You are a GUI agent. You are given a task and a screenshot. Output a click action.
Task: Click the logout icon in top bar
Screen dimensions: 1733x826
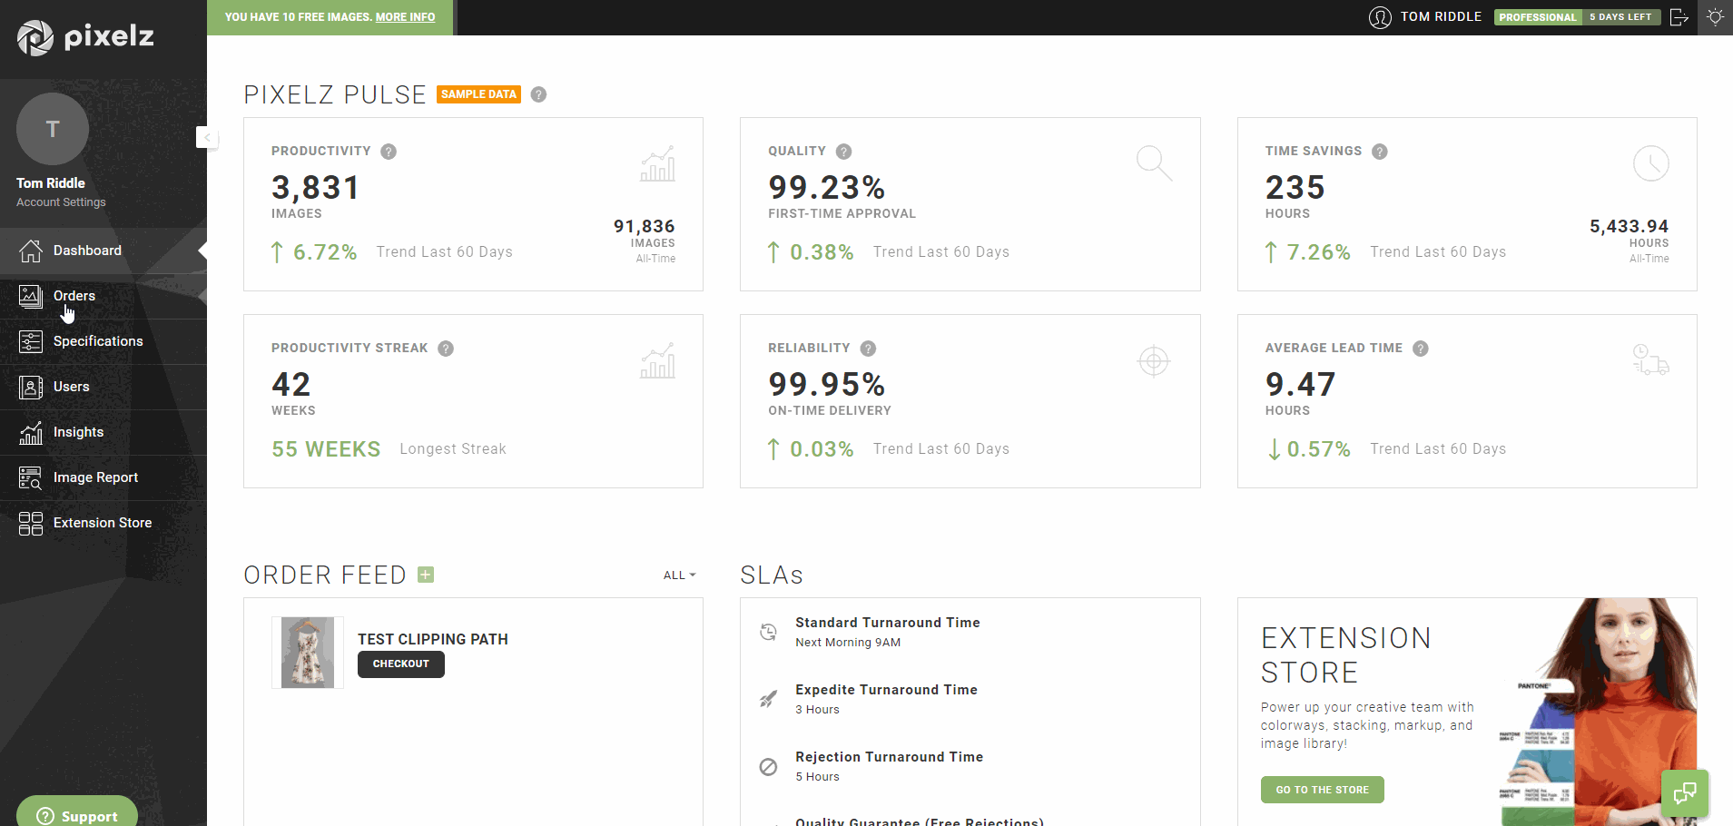1679,17
